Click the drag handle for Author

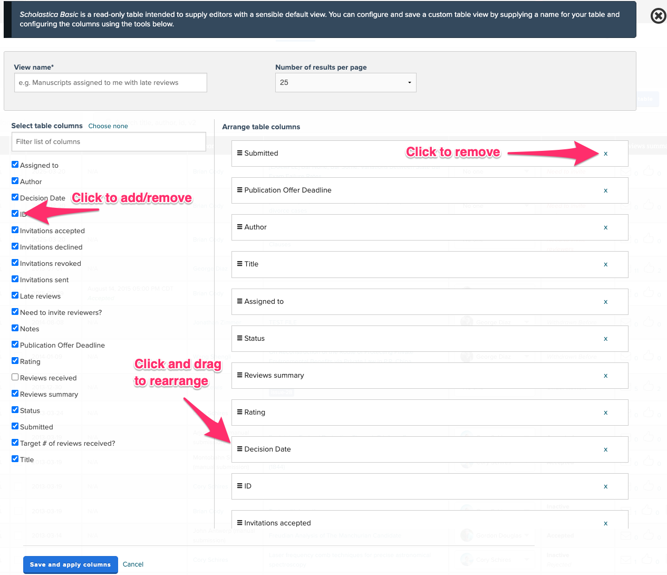pyautogui.click(x=239, y=227)
